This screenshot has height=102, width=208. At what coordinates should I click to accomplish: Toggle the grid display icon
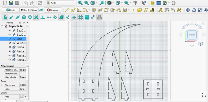click(100, 17)
